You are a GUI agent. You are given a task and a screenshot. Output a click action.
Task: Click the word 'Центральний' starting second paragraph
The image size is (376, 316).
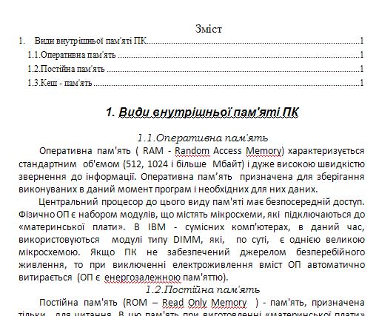pyautogui.click(x=68, y=202)
